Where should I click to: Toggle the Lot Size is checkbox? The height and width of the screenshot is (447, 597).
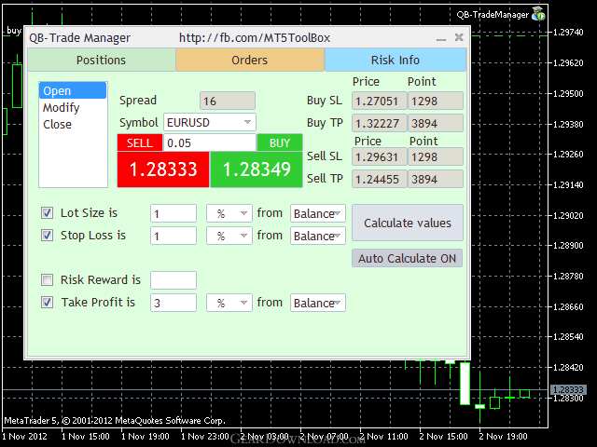click(x=47, y=213)
